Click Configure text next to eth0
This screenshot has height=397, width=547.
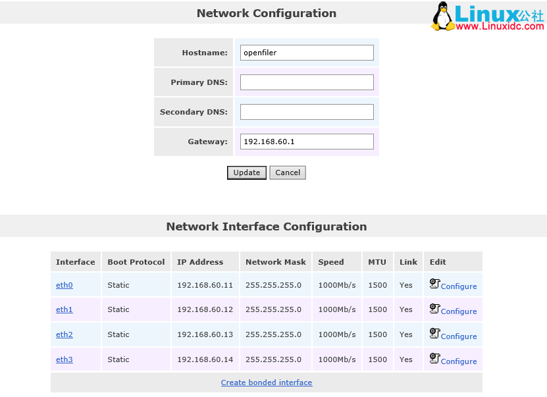459,286
